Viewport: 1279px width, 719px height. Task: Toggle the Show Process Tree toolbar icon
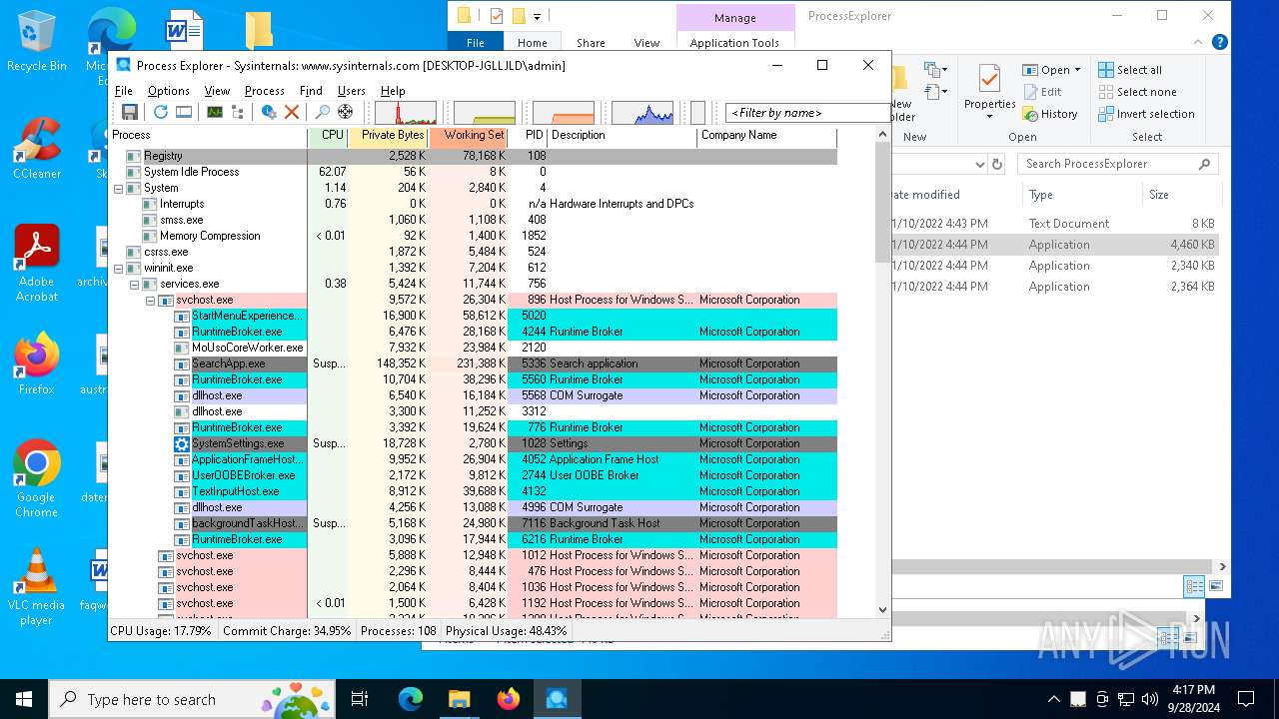tap(238, 112)
